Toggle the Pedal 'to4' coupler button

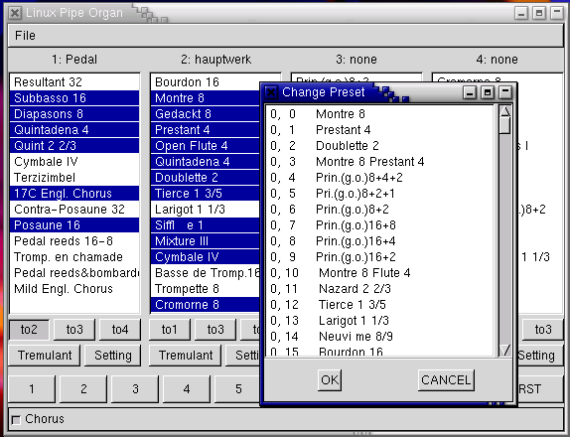pos(120,330)
